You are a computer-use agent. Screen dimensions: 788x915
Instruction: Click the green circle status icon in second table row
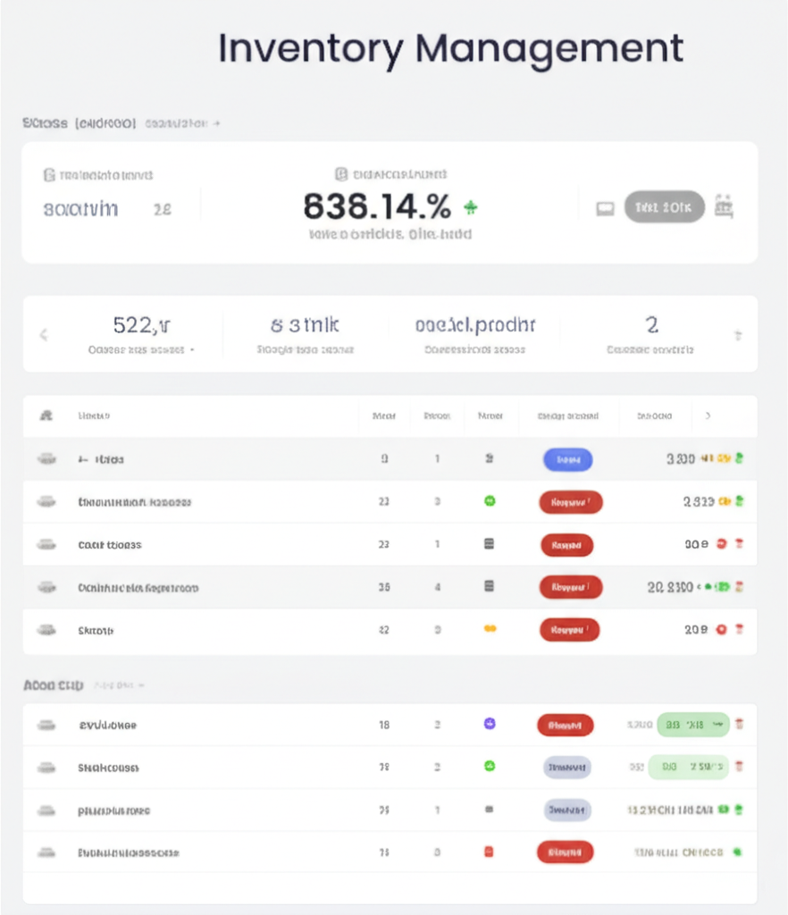490,501
